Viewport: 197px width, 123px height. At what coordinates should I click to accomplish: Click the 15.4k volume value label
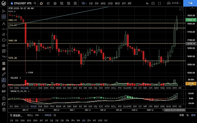point(191,84)
